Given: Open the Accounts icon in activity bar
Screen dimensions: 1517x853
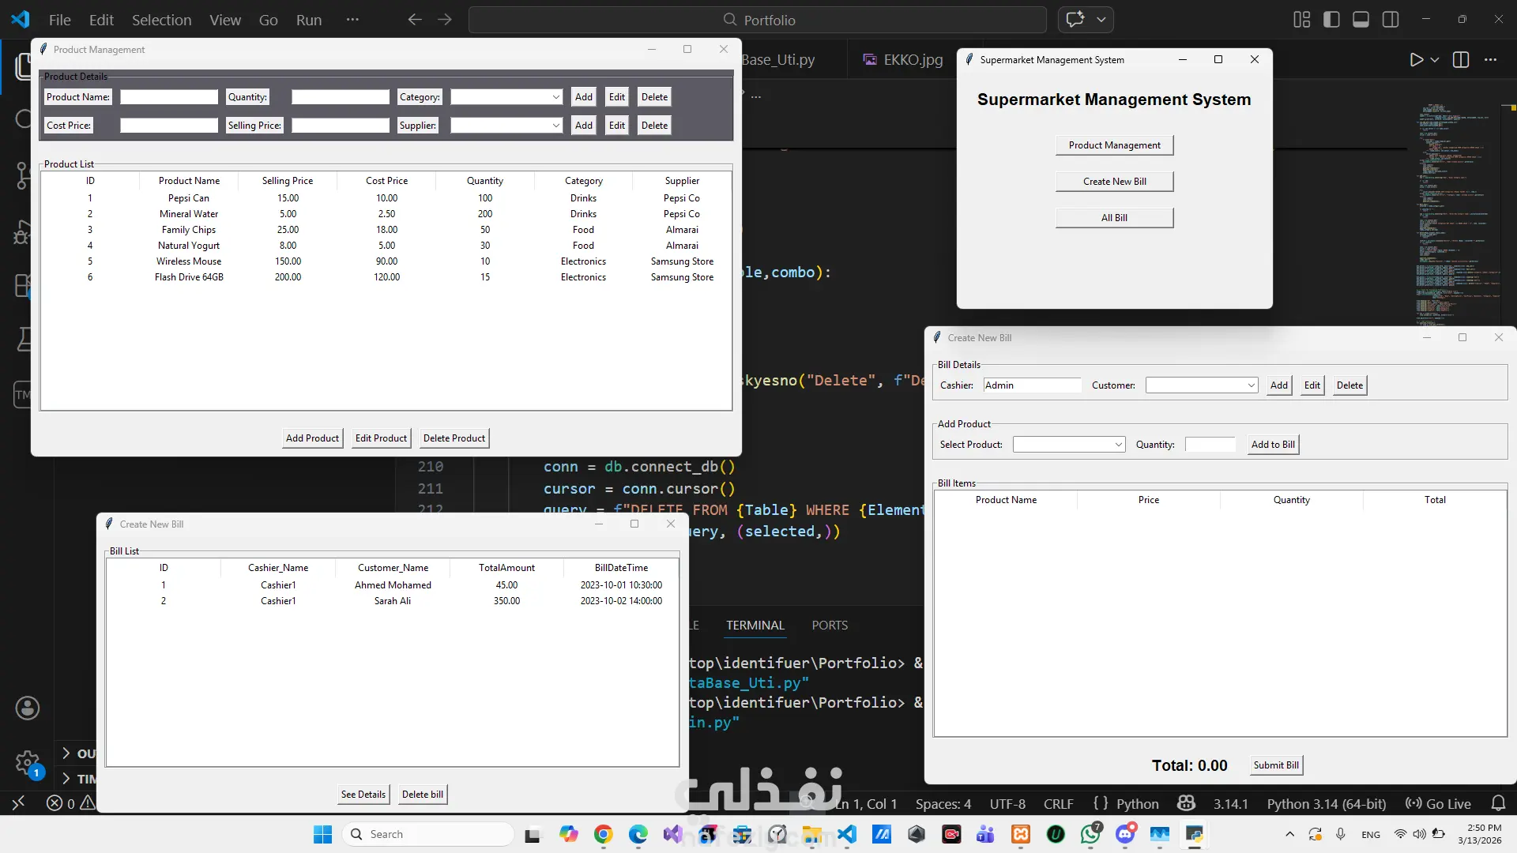Looking at the screenshot, I should pyautogui.click(x=28, y=708).
